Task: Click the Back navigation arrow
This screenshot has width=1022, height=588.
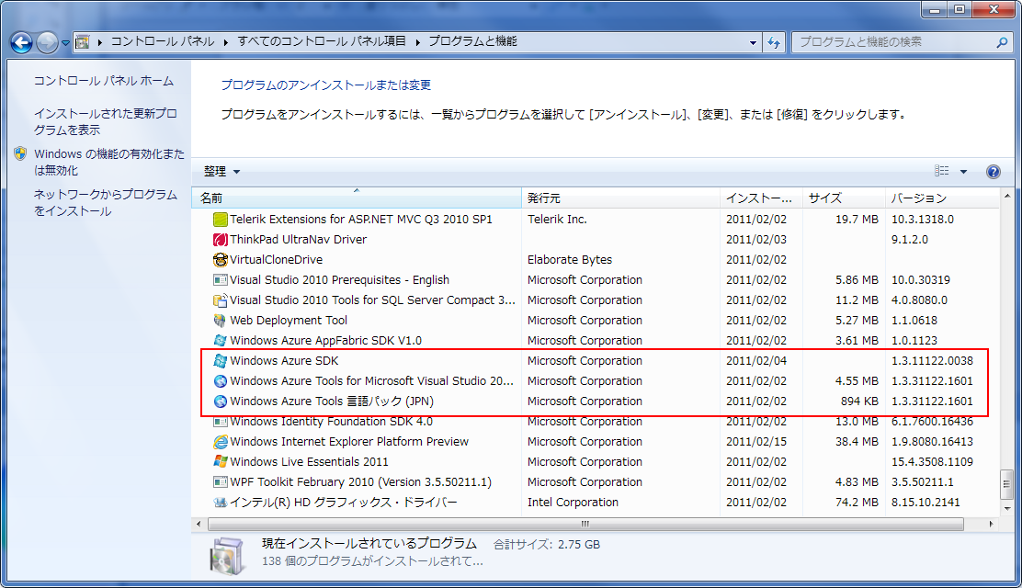Action: [21, 42]
